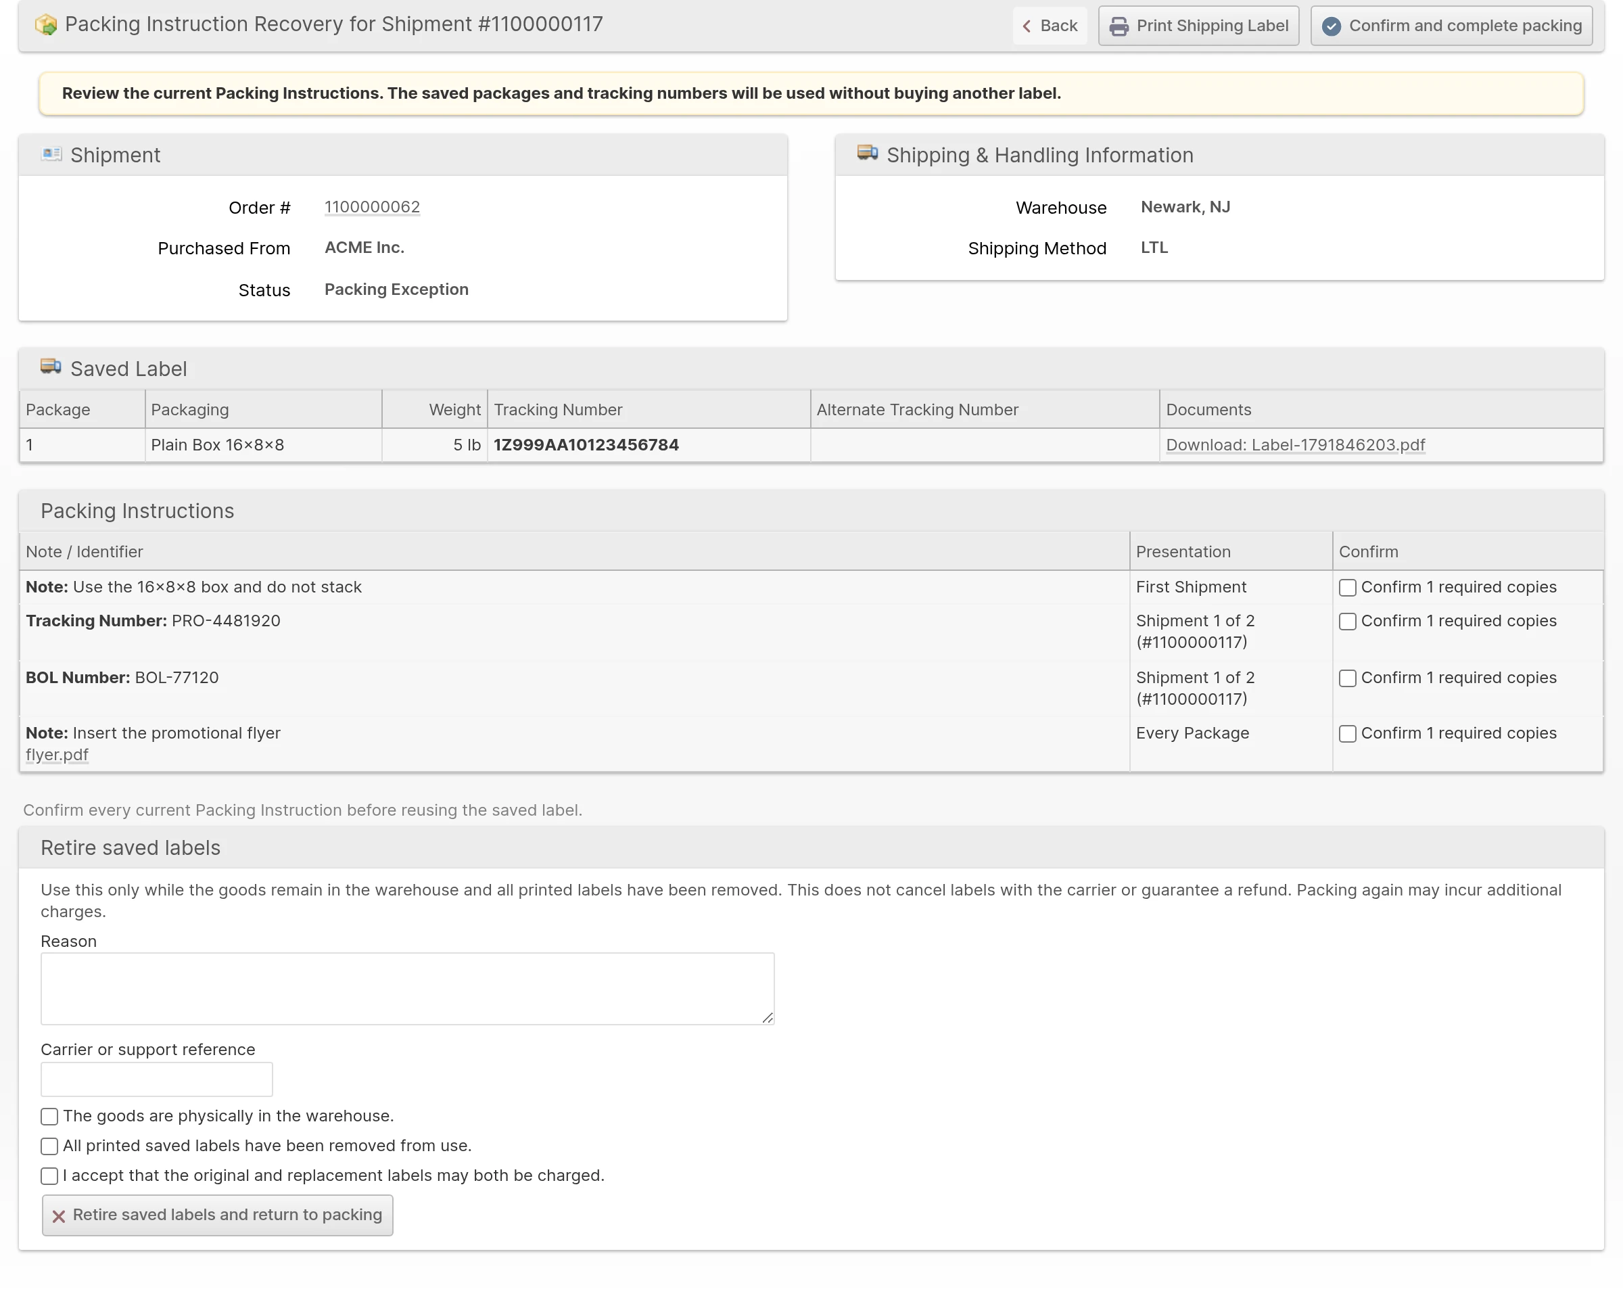Image resolution: width=1623 pixels, height=1304 pixels.
Task: Click the Alternate Tracking Number column header
Action: [x=985, y=410]
